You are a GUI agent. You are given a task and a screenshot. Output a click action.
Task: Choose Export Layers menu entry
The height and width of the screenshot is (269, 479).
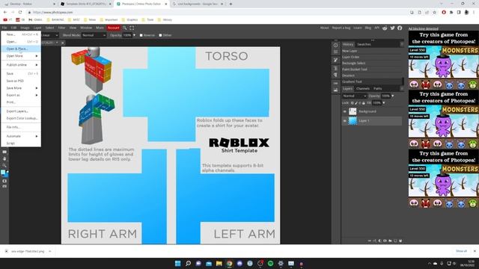tap(21, 111)
